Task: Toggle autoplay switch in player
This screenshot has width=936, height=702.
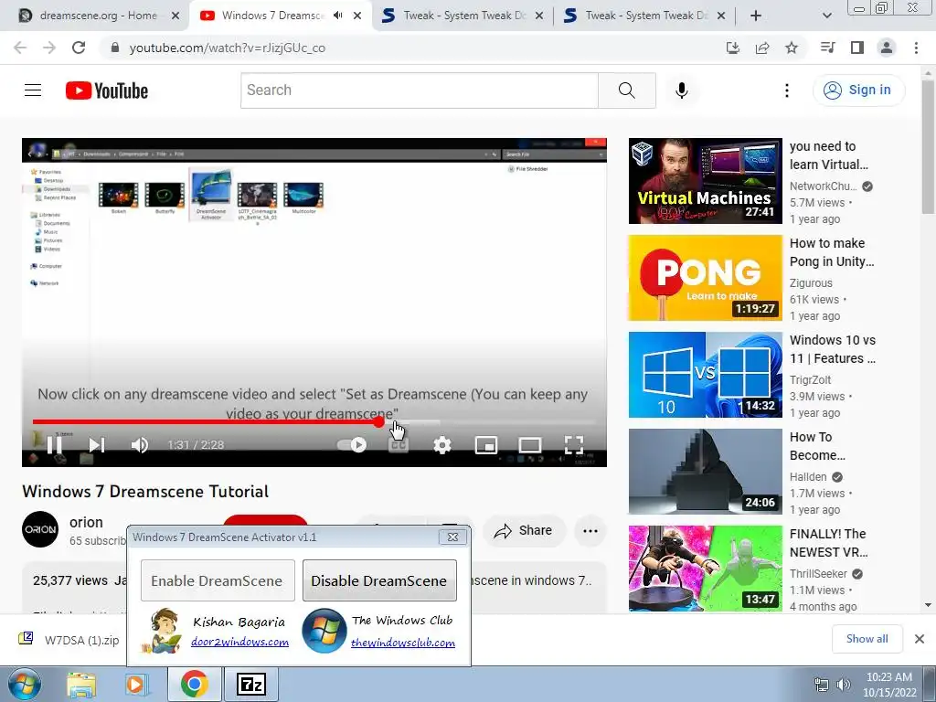Action: [352, 445]
